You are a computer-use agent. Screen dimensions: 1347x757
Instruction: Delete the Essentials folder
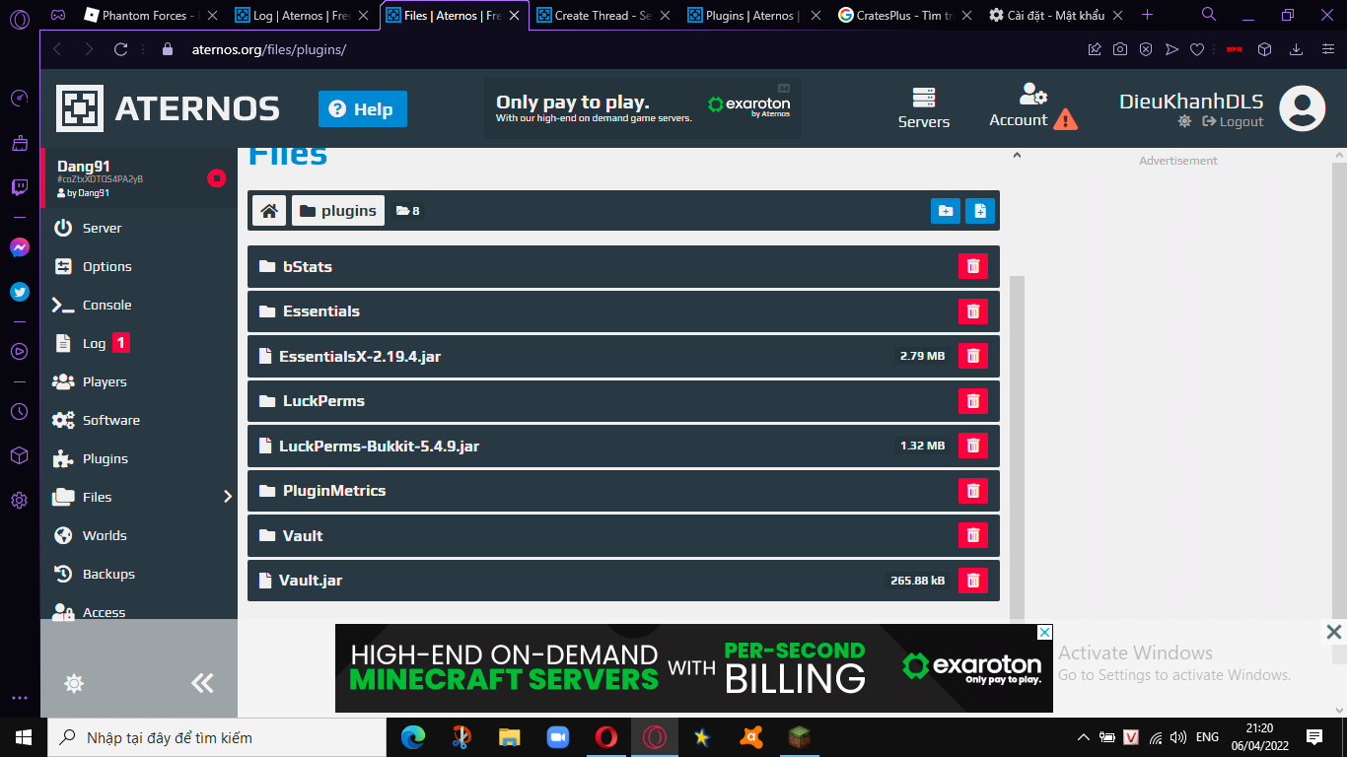(972, 311)
